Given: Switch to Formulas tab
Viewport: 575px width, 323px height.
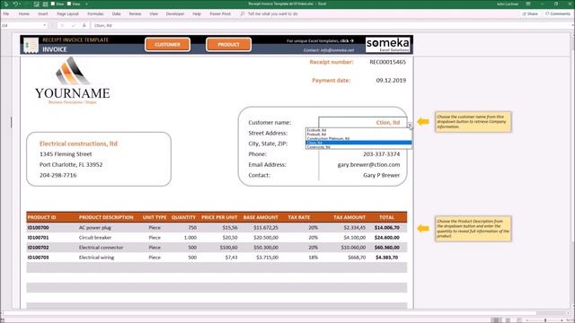Looking at the screenshot, I should 95,13.
